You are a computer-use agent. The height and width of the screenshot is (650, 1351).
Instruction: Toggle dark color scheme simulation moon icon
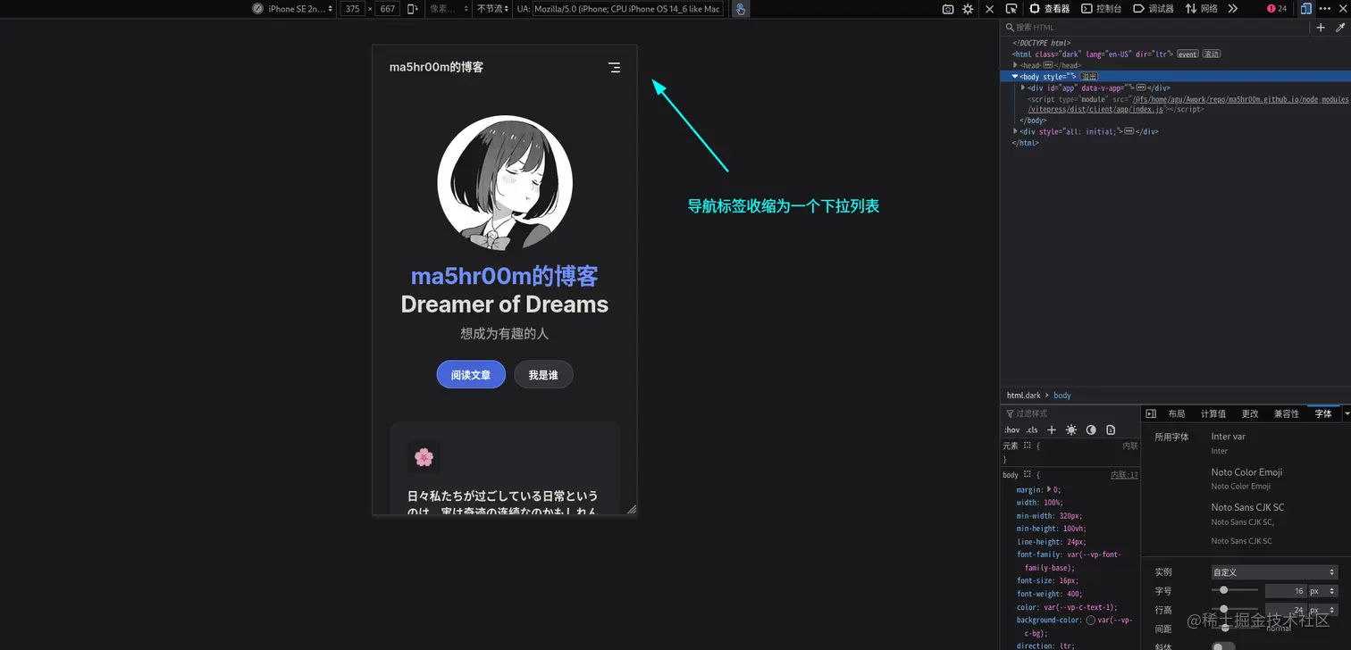pos(1091,430)
